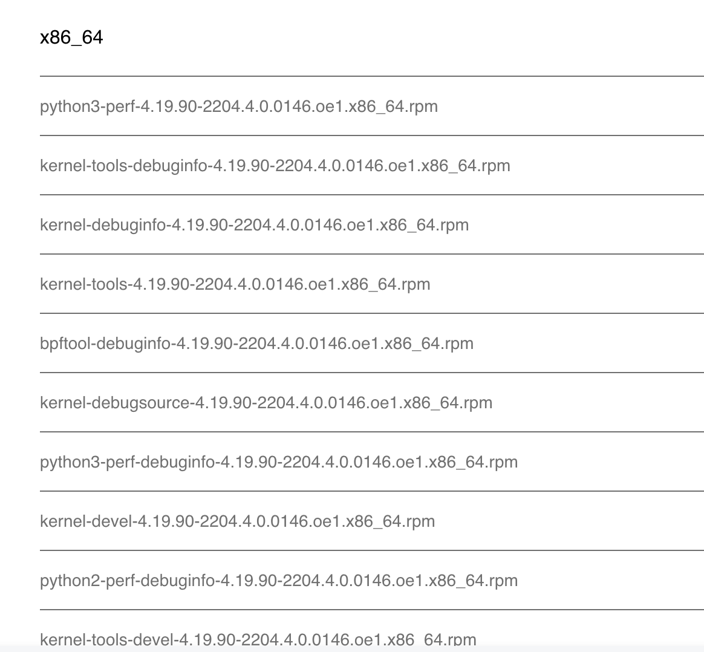Select the kernel-devel-4.19.90 rpm link

tap(237, 521)
